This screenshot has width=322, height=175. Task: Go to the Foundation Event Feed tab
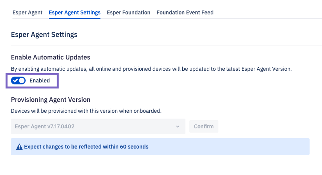185,12
